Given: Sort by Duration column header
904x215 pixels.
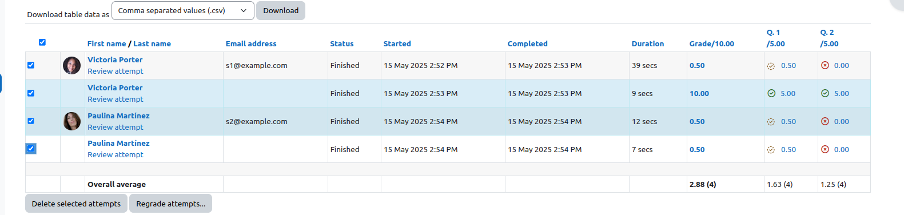Looking at the screenshot, I should tap(647, 43).
